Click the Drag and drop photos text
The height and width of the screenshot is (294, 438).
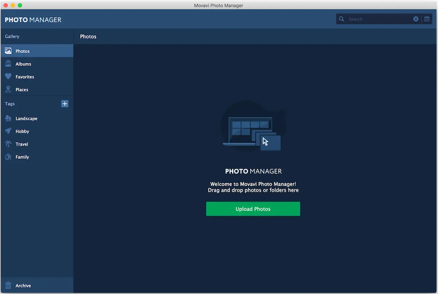tap(253, 190)
